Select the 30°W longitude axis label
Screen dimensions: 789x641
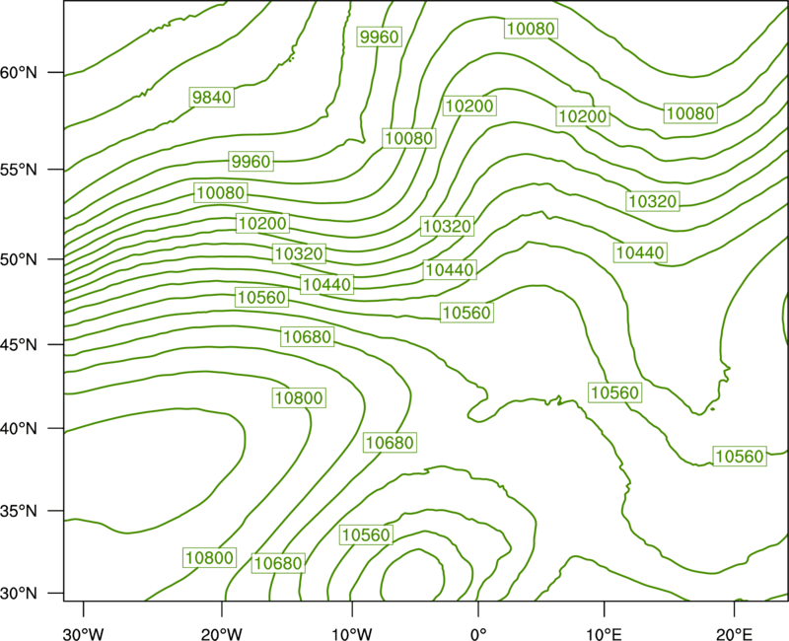click(x=84, y=634)
